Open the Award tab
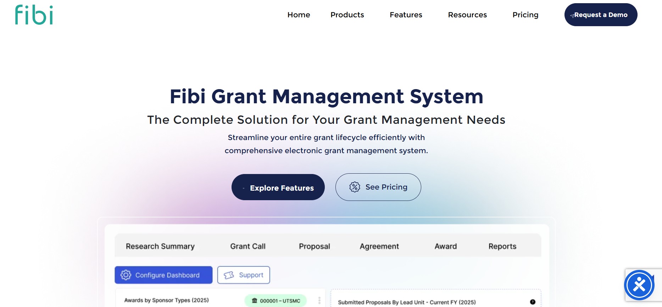Screen dimensions: 662x307 click(x=446, y=246)
